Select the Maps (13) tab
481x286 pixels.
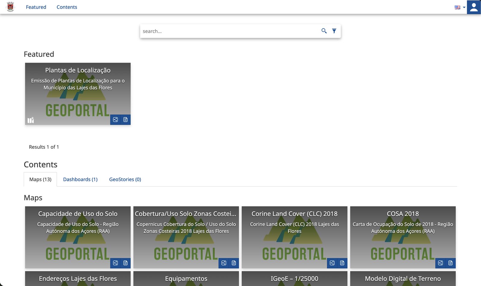pyautogui.click(x=40, y=179)
